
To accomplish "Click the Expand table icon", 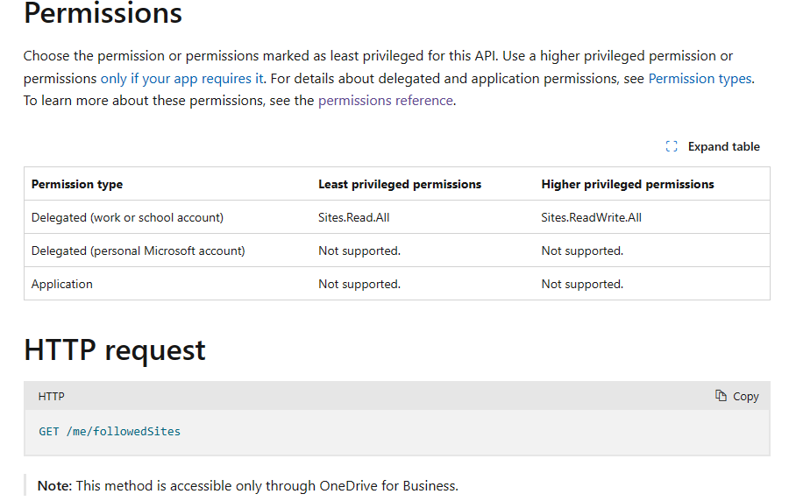I will coord(672,146).
